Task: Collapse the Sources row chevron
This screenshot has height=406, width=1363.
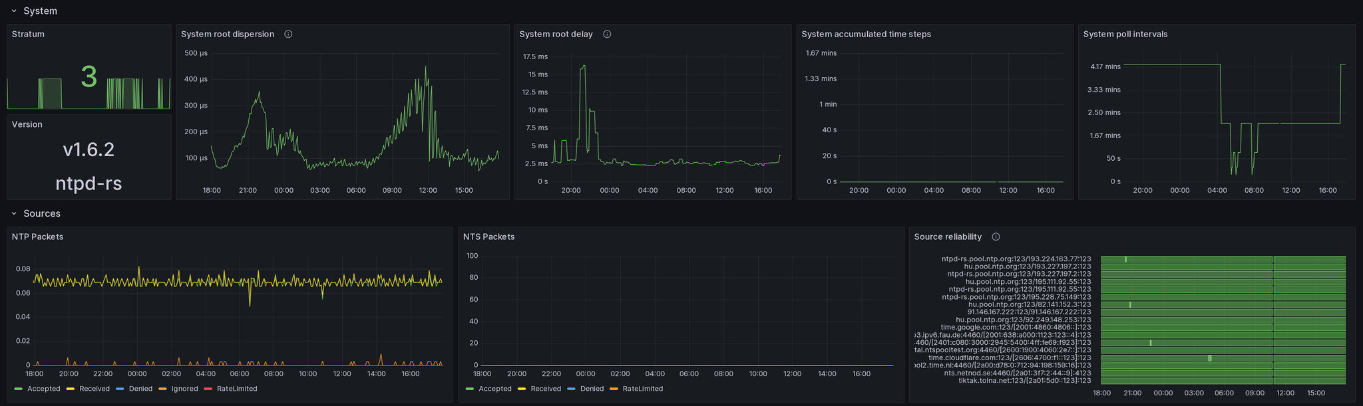Action: (14, 214)
